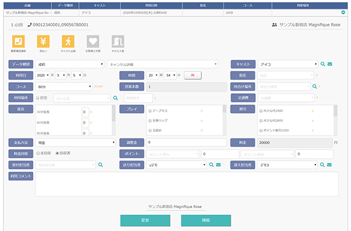Click the 店舗 table column header
This screenshot has height=231, width=351.
point(27,5)
